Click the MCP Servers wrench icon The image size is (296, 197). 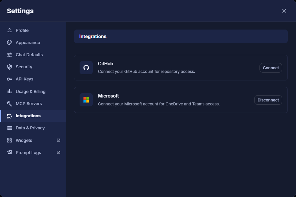click(10, 103)
